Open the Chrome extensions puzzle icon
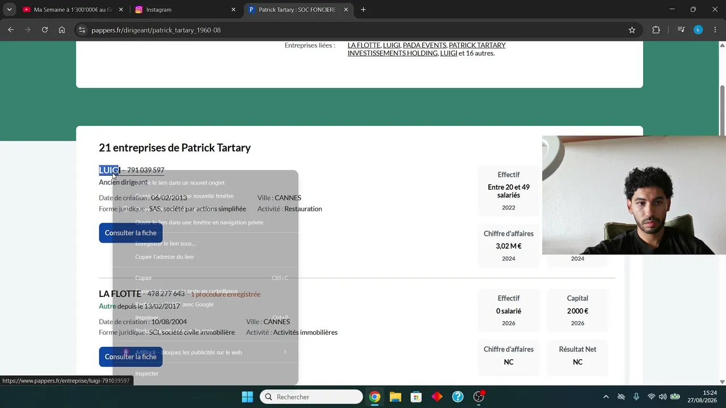Viewport: 726px width, 408px height. pyautogui.click(x=656, y=30)
